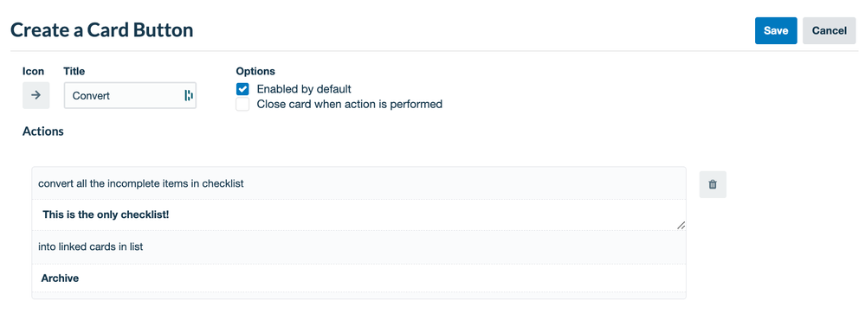Edit the "This is the only checklist!" field
The height and width of the screenshot is (320, 865).
pos(359,214)
